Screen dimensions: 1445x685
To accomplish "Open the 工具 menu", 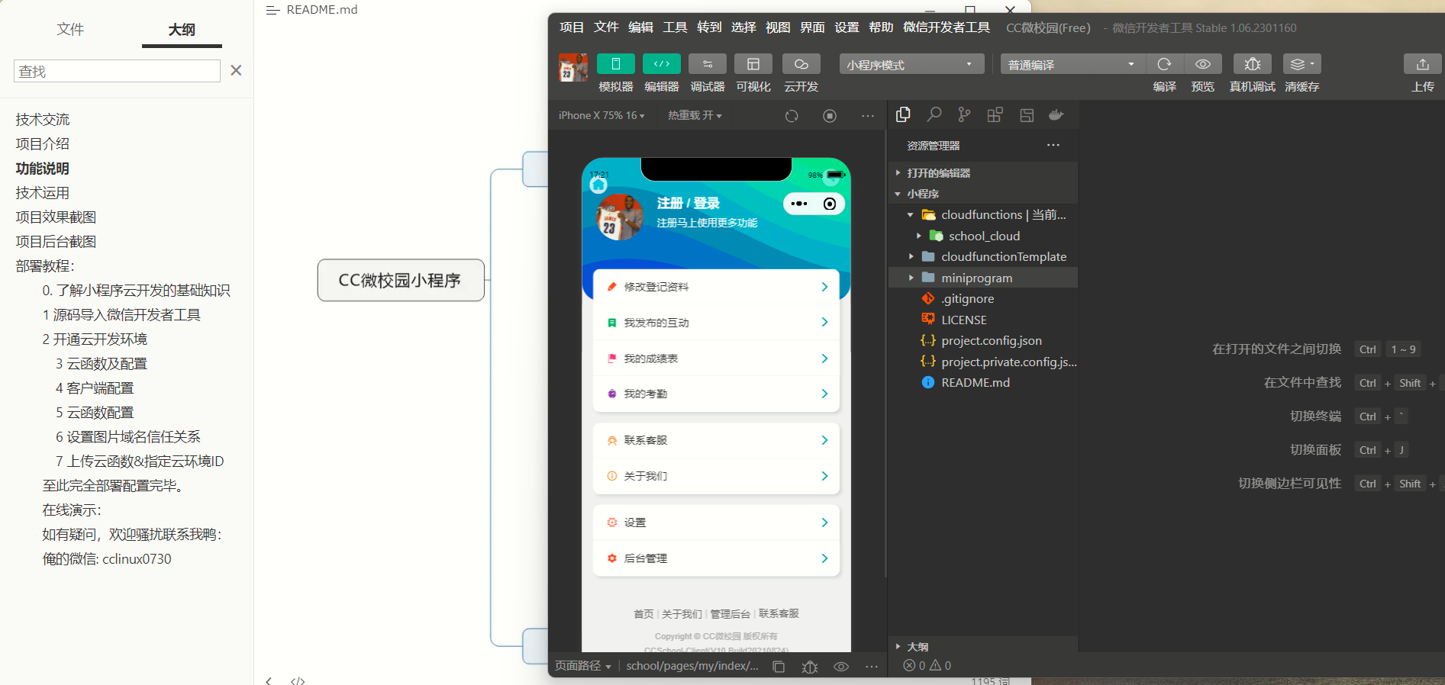I will (x=675, y=27).
